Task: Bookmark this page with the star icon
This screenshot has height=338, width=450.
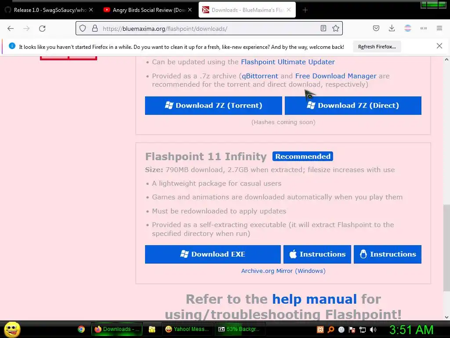Action: tap(335, 29)
